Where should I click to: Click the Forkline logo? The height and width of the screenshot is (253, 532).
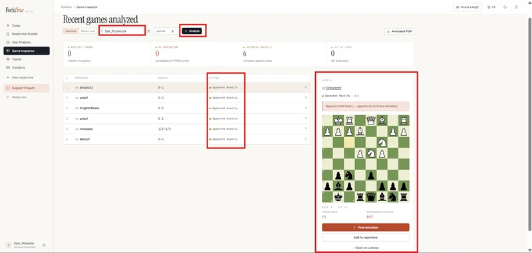pos(14,10)
